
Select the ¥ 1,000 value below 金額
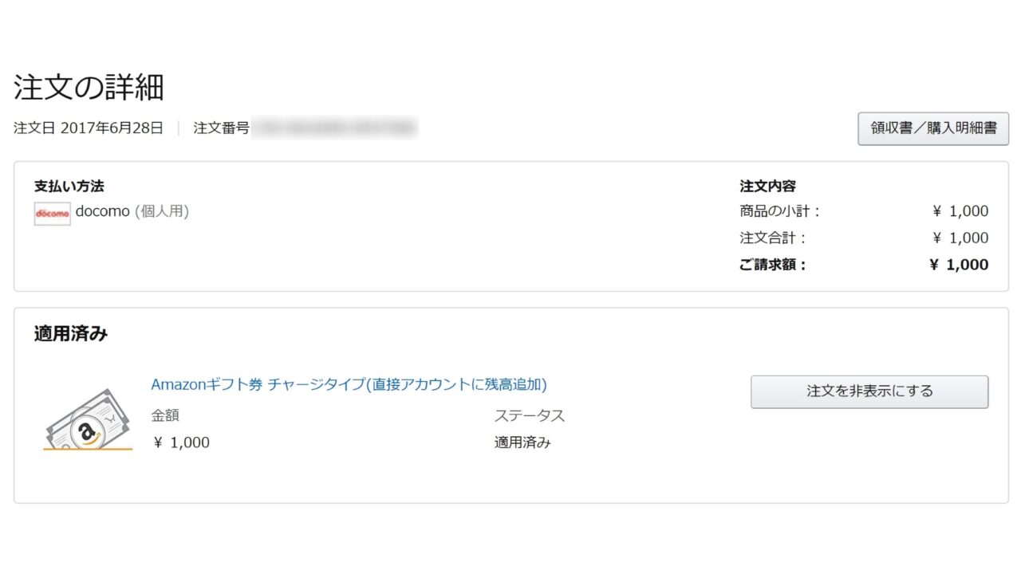[x=180, y=442]
